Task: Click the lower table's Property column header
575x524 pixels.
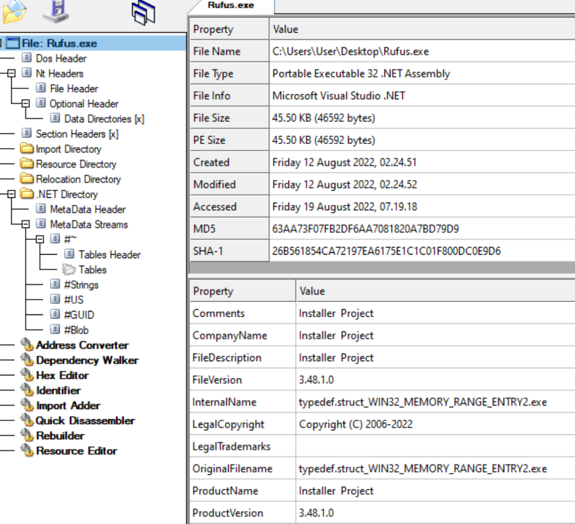Action: pos(243,291)
